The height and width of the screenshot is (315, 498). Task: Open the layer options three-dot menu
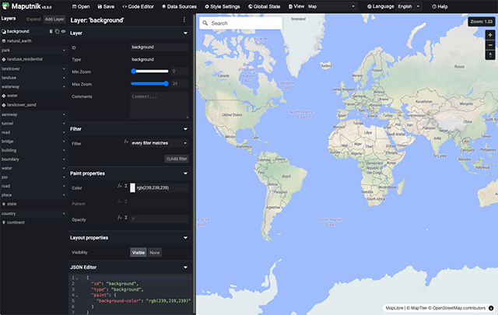pyautogui.click(x=184, y=19)
